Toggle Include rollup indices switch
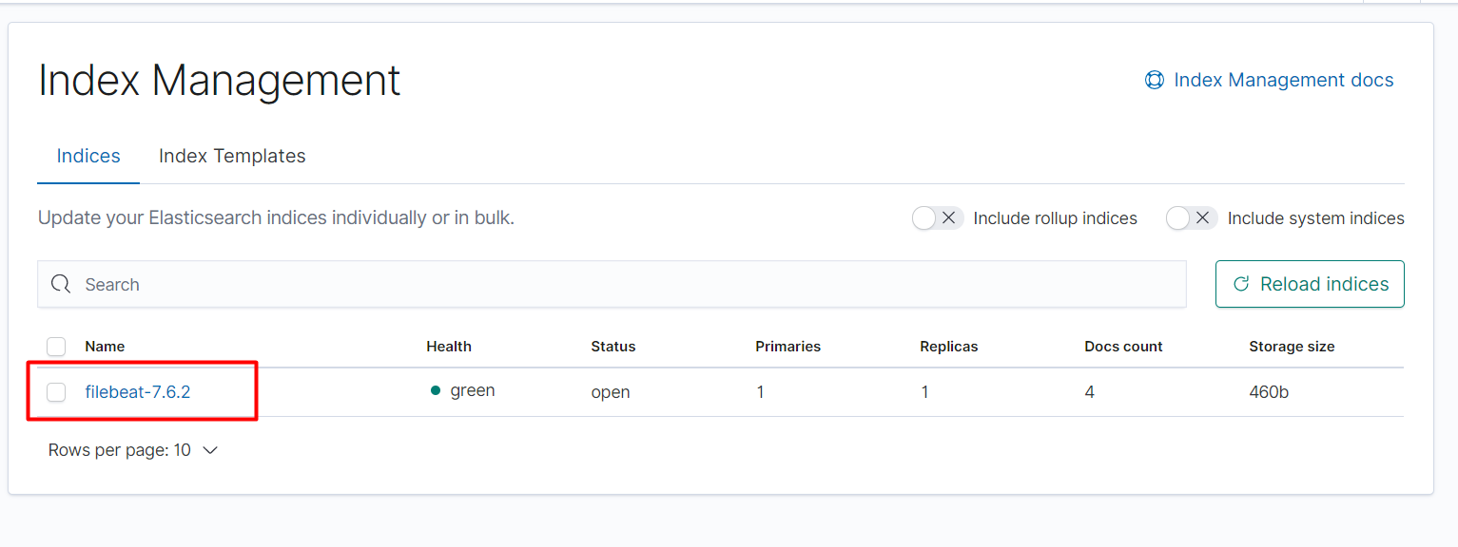Image resolution: width=1458 pixels, height=547 pixels. [x=937, y=218]
